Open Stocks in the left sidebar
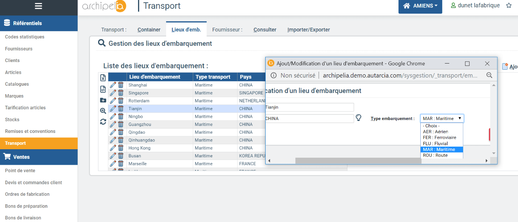The width and height of the screenshot is (518, 222). point(12,120)
